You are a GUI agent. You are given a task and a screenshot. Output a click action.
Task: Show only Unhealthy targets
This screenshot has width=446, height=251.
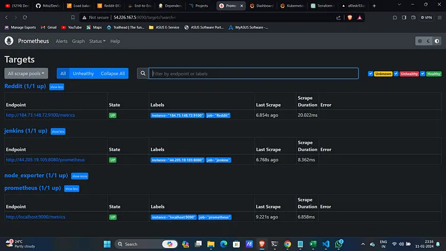tap(83, 73)
